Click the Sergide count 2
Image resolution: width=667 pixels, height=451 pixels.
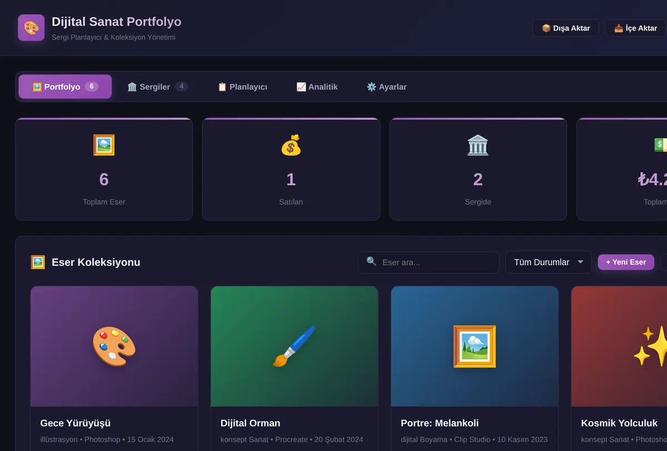[x=478, y=179]
